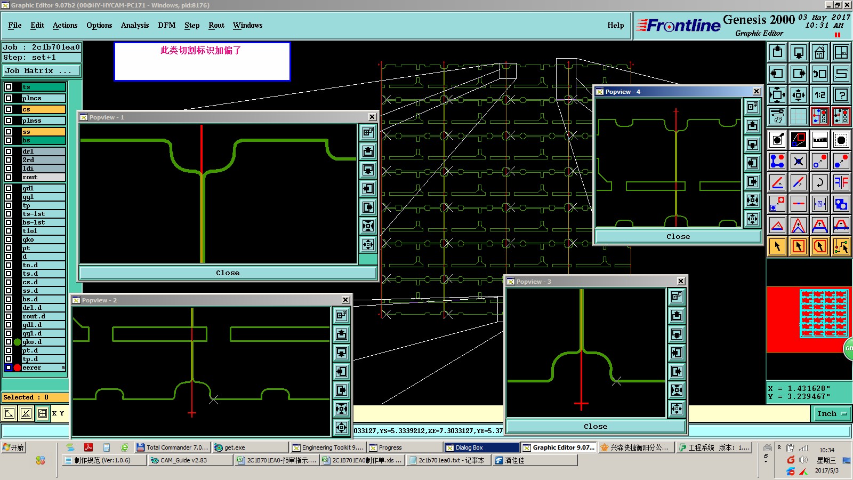Click the top window icon in Popview - 4
Screen dimensions: 853x480
(x=752, y=107)
